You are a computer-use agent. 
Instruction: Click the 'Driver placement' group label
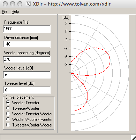pyautogui.click(x=20, y=97)
